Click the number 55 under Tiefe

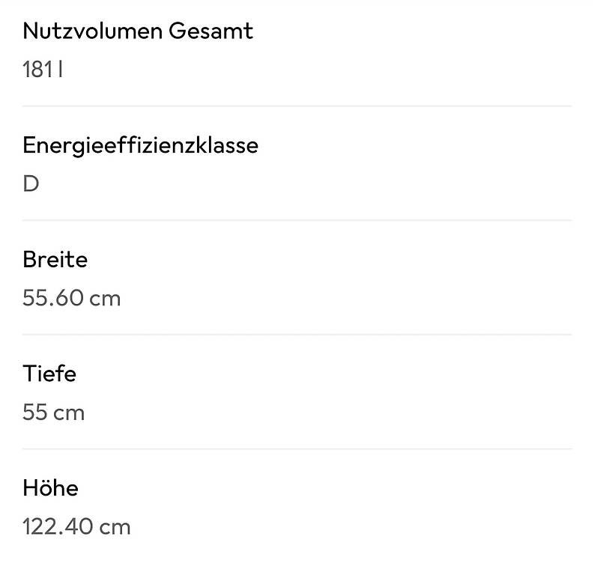pyautogui.click(x=35, y=413)
